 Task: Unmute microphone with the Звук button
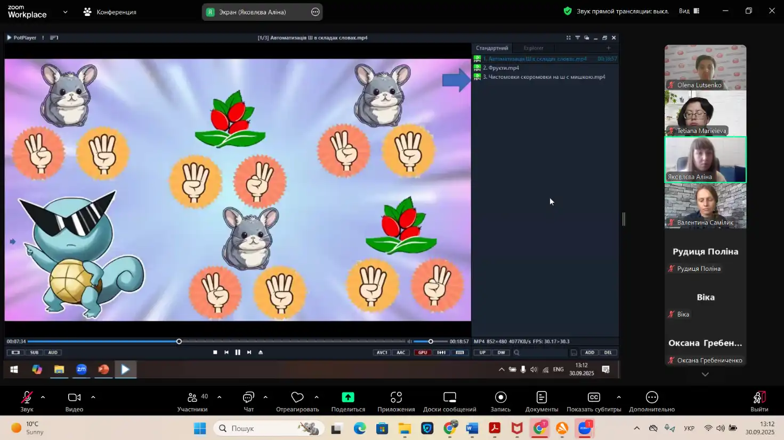(27, 401)
